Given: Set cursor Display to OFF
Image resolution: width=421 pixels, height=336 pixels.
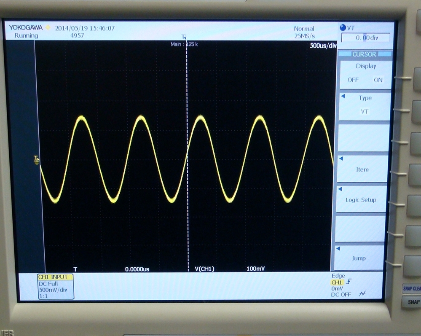Looking at the screenshot, I should [353, 80].
